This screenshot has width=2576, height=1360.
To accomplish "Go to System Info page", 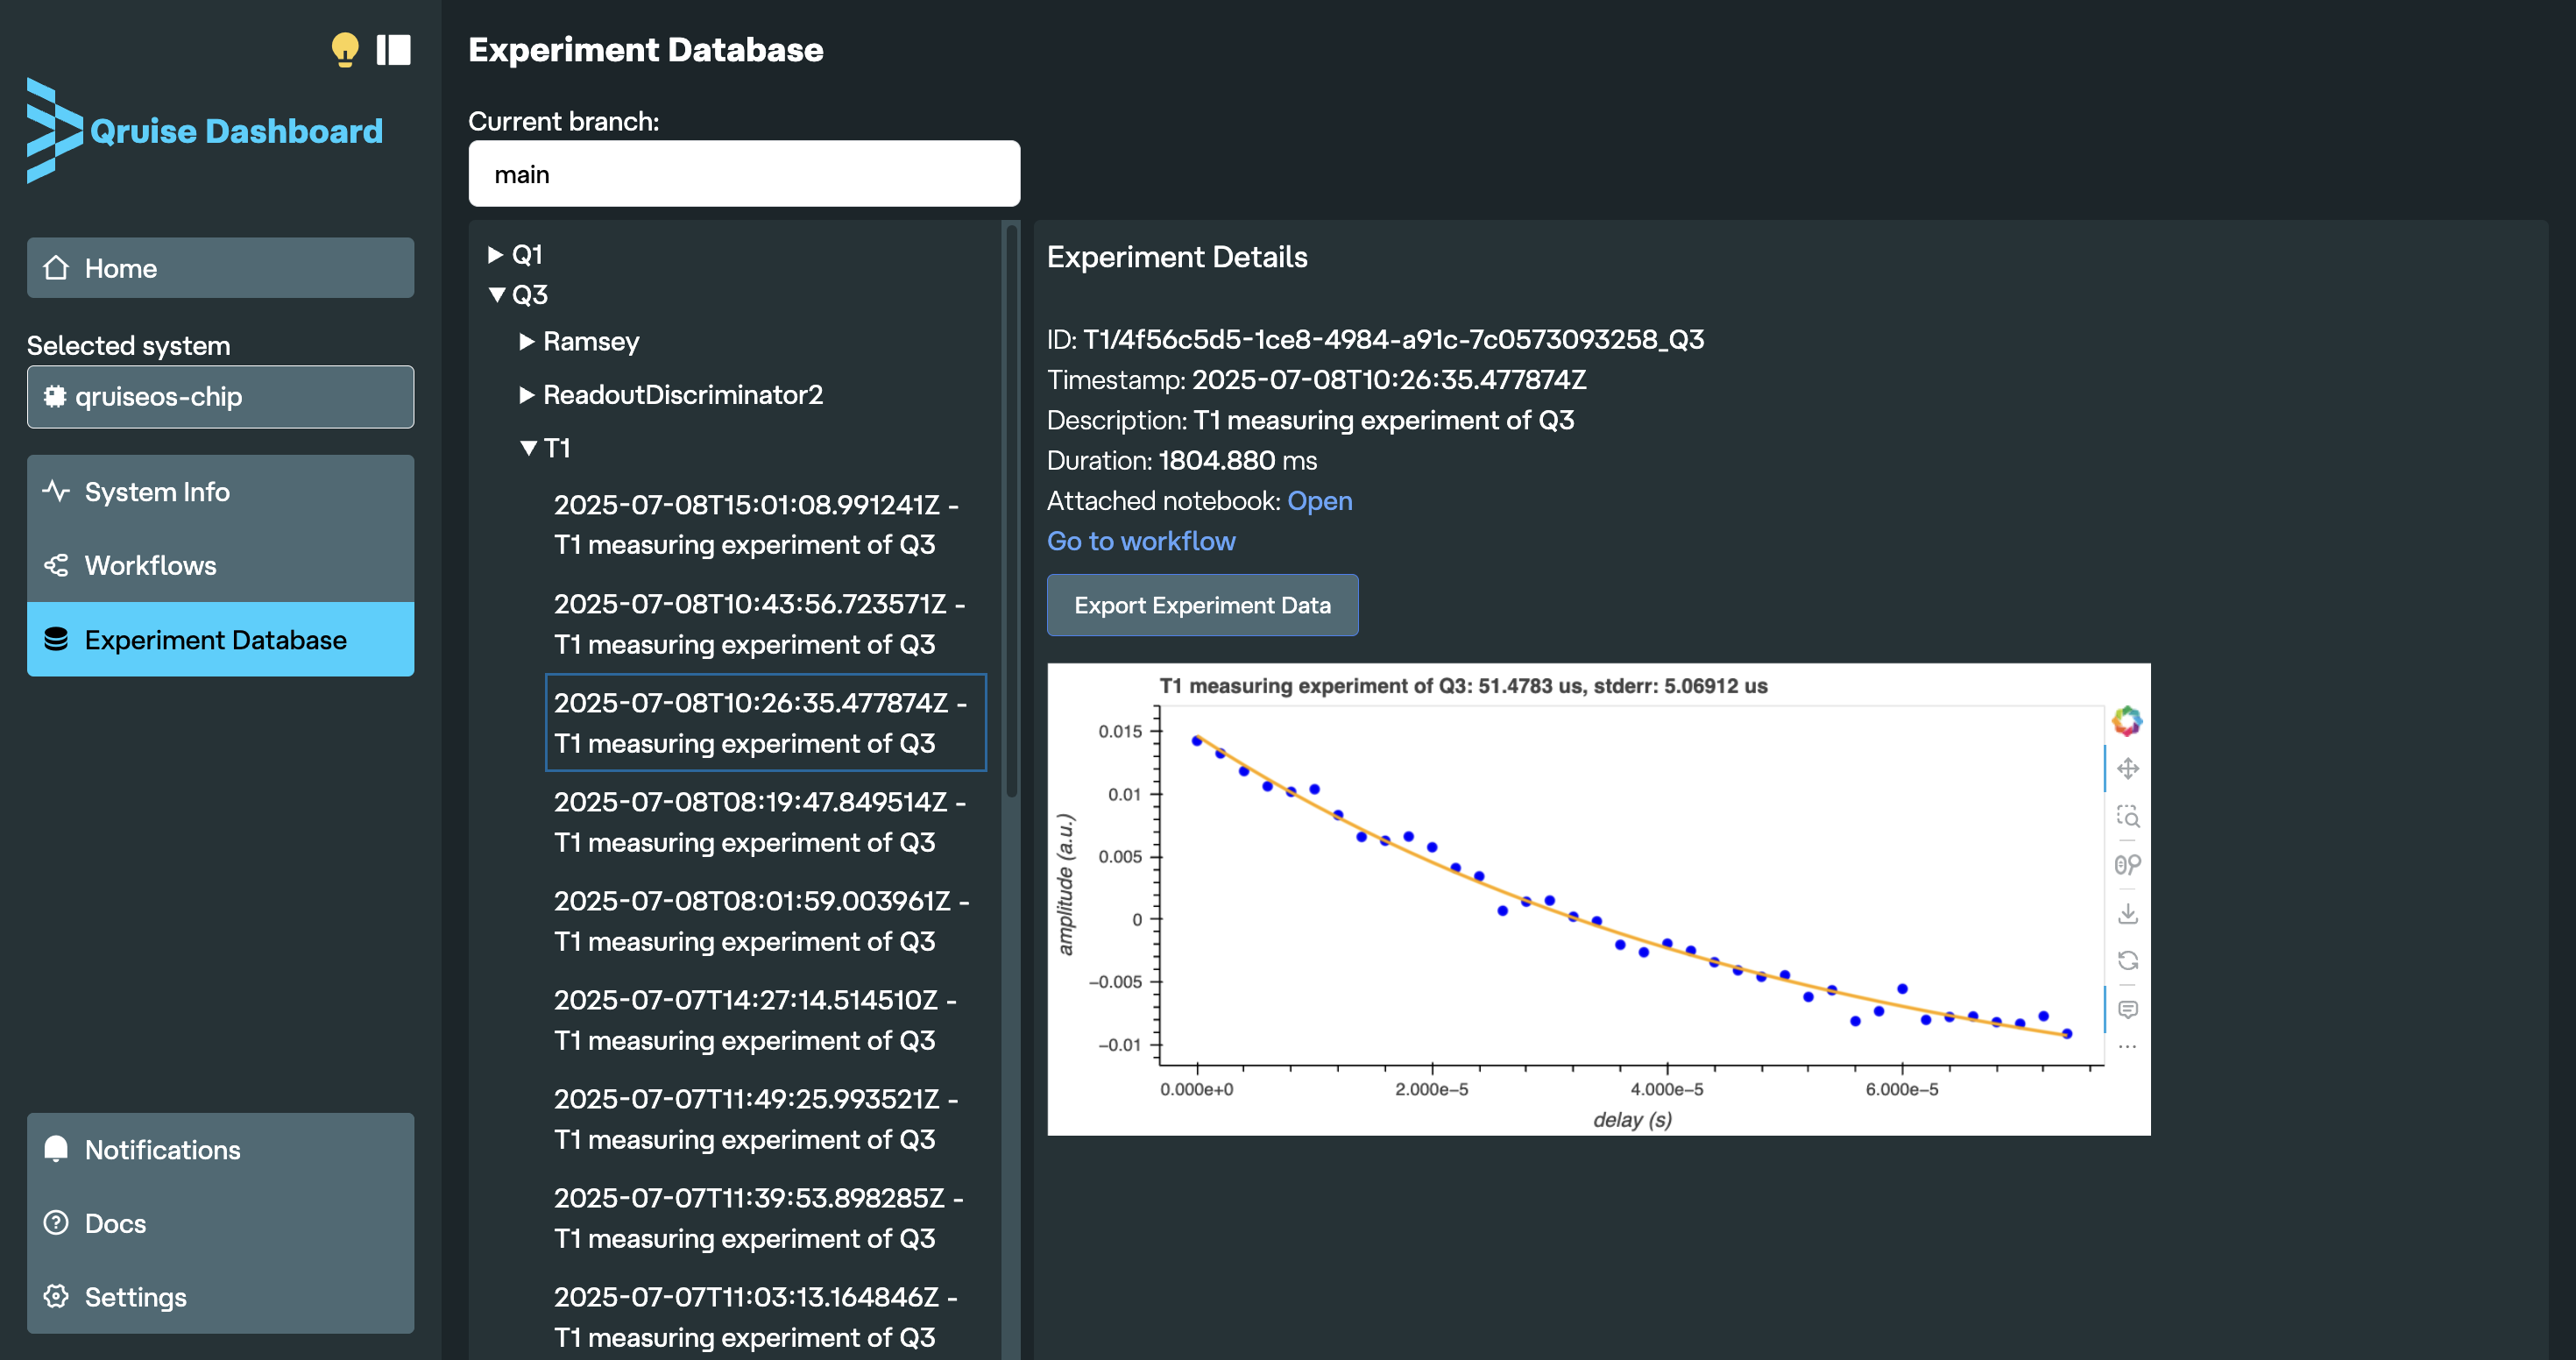I will point(157,492).
